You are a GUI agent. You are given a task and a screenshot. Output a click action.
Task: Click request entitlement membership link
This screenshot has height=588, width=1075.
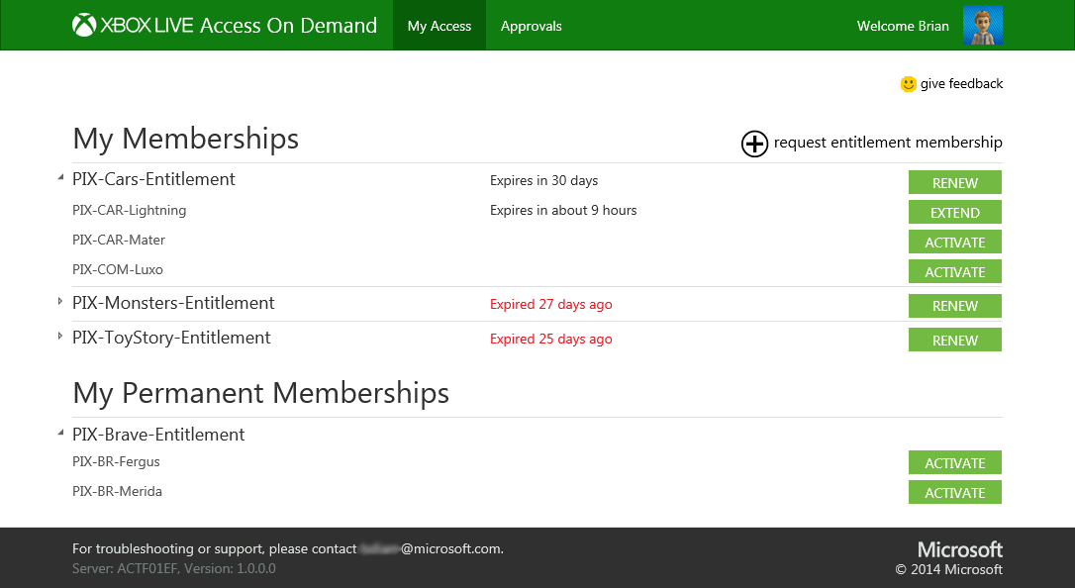(888, 143)
